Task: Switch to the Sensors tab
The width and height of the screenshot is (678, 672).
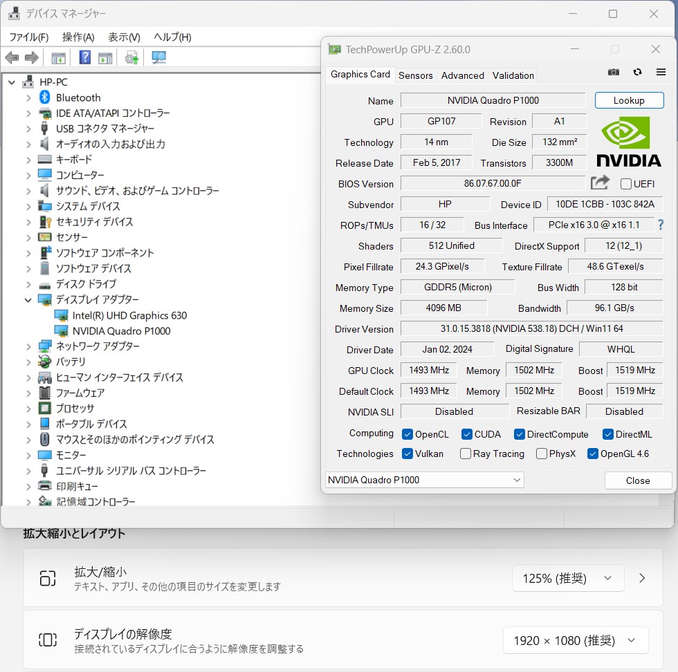Action: click(x=415, y=75)
